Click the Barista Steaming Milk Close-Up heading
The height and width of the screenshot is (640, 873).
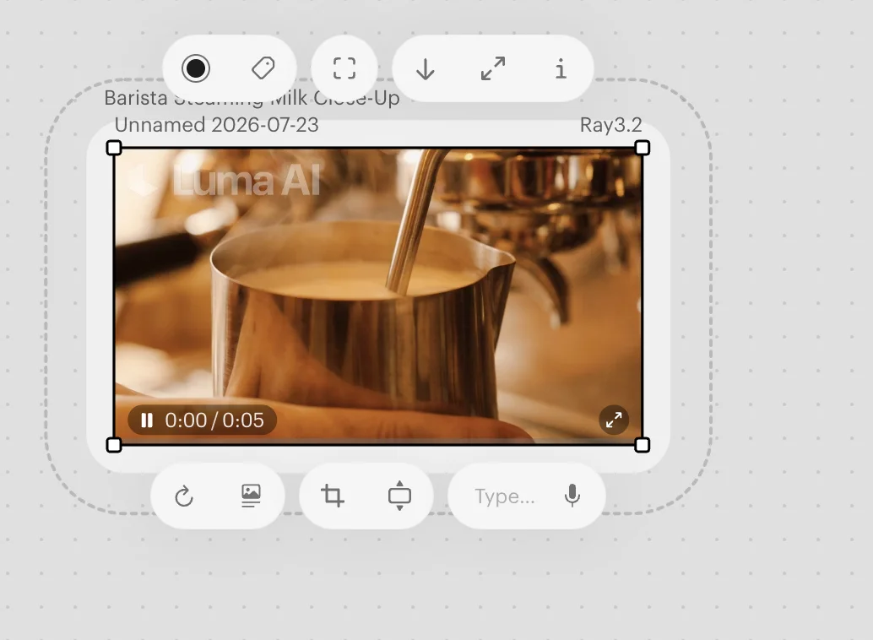252,98
